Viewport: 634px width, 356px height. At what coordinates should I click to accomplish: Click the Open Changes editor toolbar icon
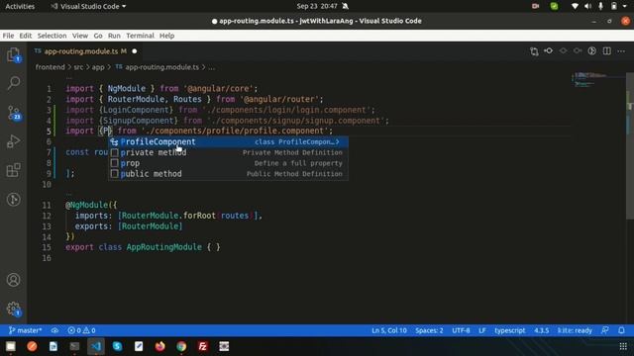click(534, 51)
